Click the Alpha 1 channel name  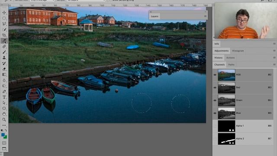pos(240,126)
